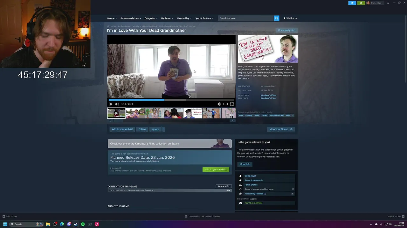Switch to Big Picture mode icon
This screenshot has height=228, width=407.
tap(388, 3)
